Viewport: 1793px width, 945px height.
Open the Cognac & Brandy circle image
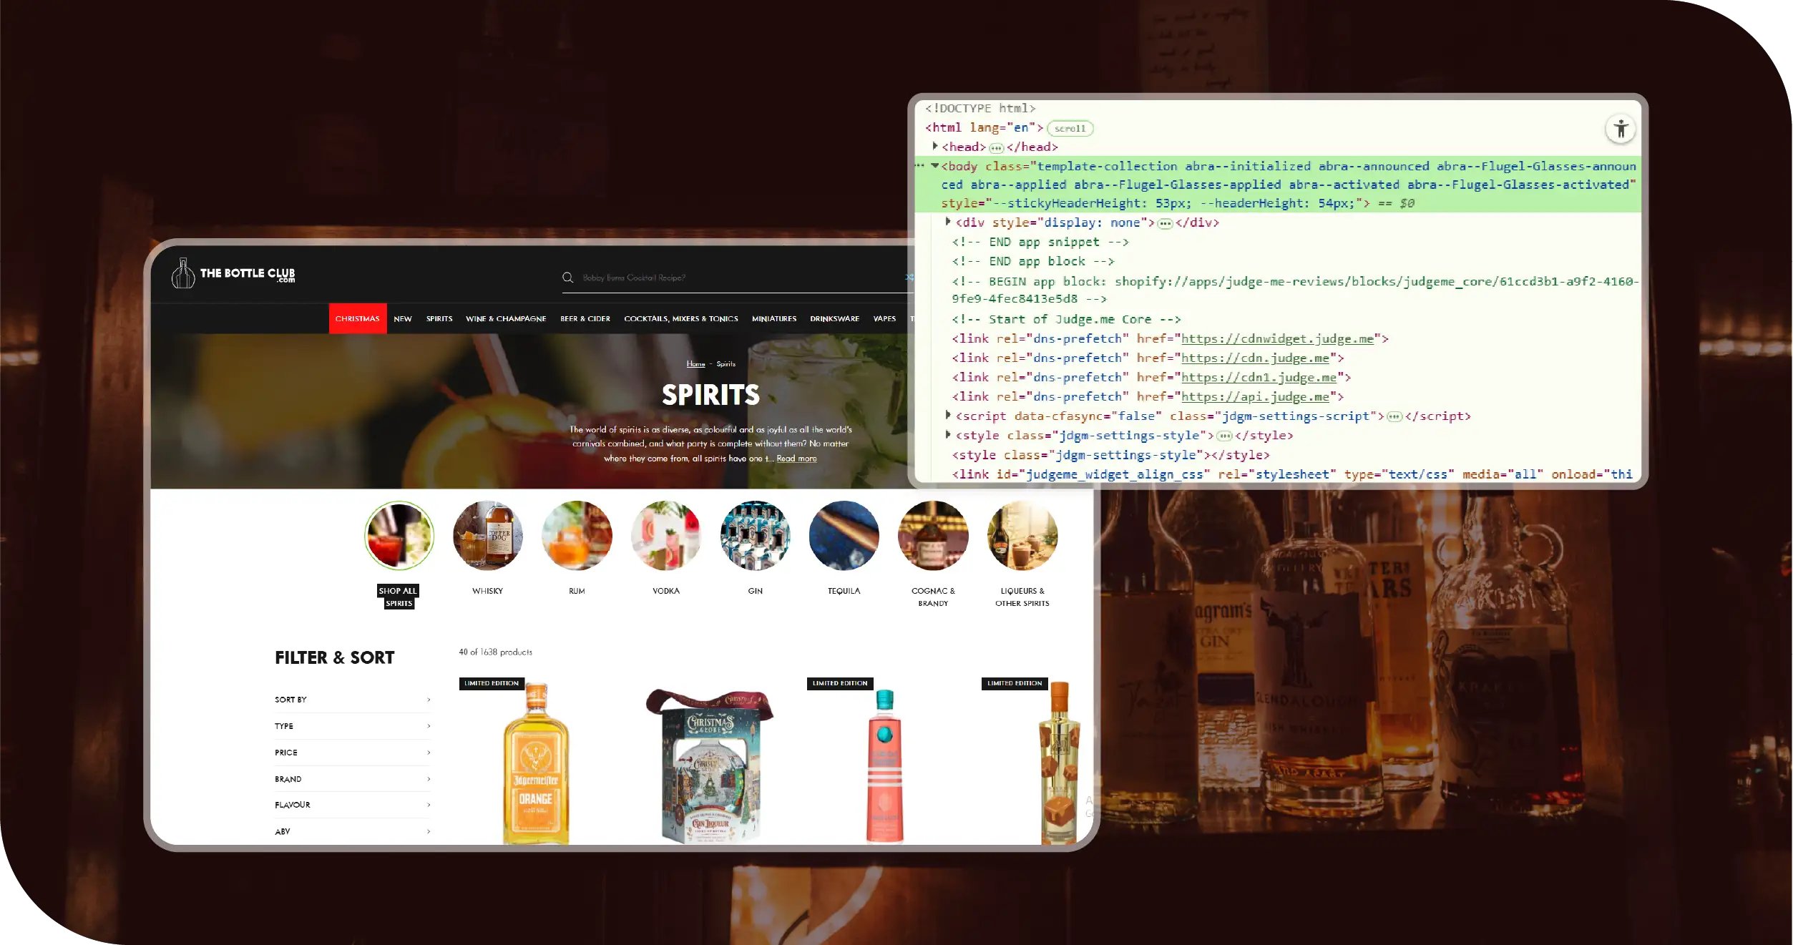[933, 536]
